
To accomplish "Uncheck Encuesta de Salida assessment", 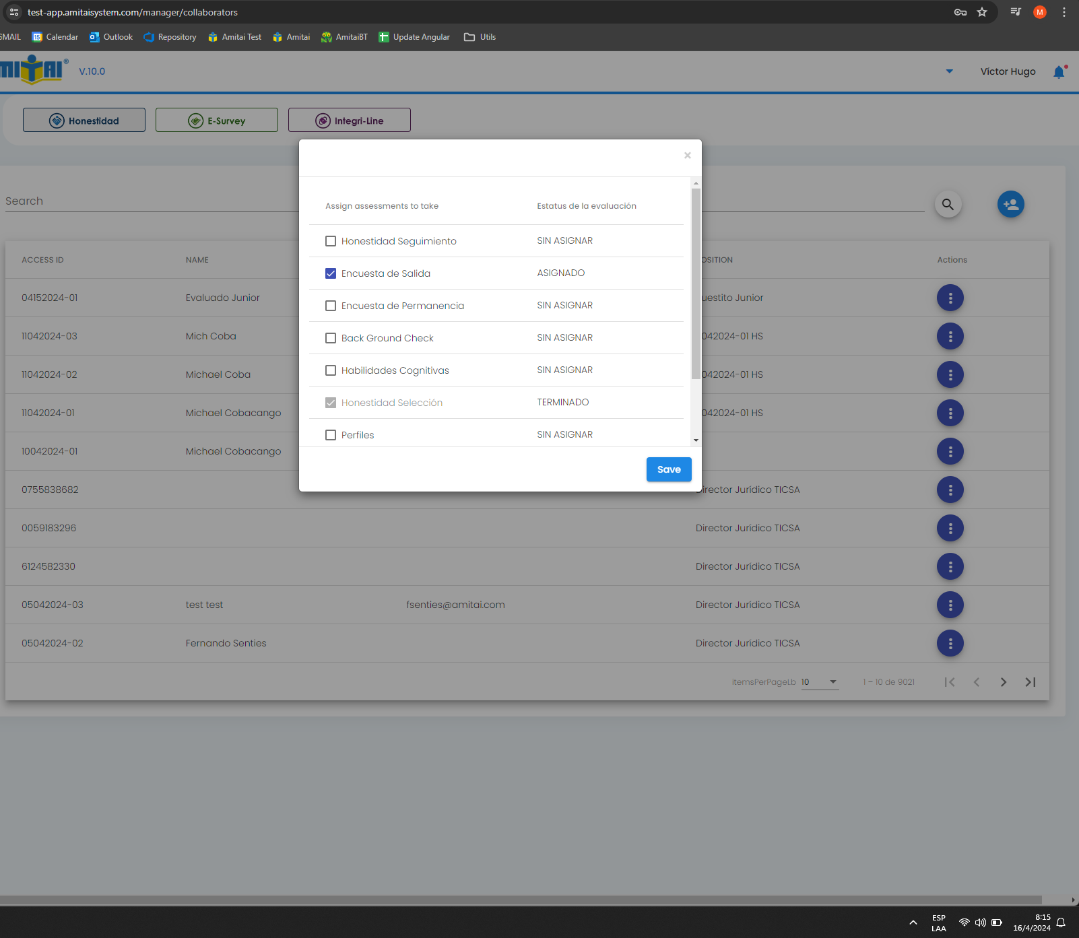I will pos(331,273).
